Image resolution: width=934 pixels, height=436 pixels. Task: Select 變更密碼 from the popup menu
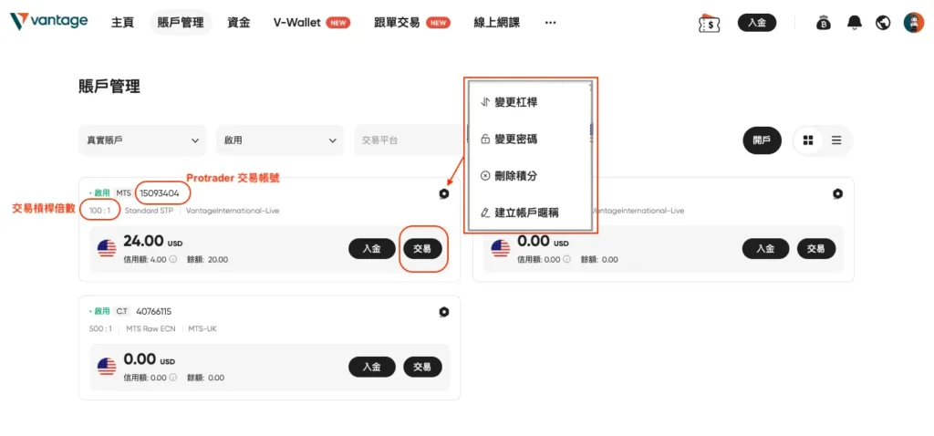tap(515, 139)
